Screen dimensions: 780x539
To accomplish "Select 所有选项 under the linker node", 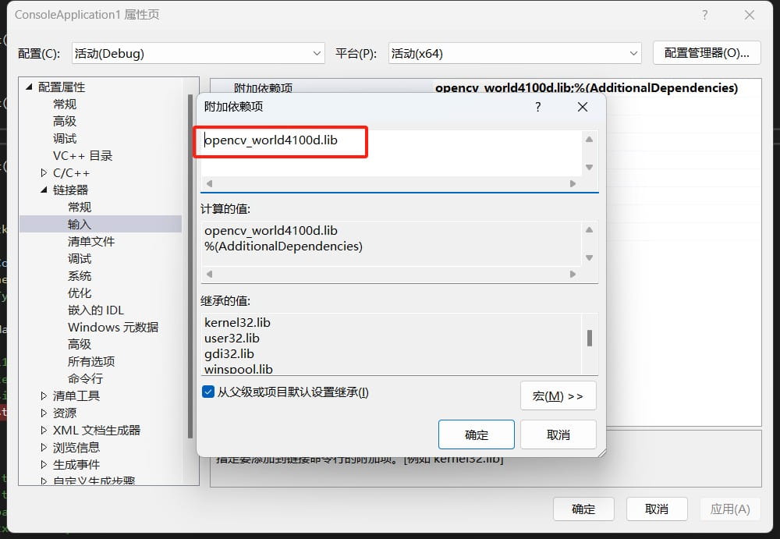I will tap(91, 361).
